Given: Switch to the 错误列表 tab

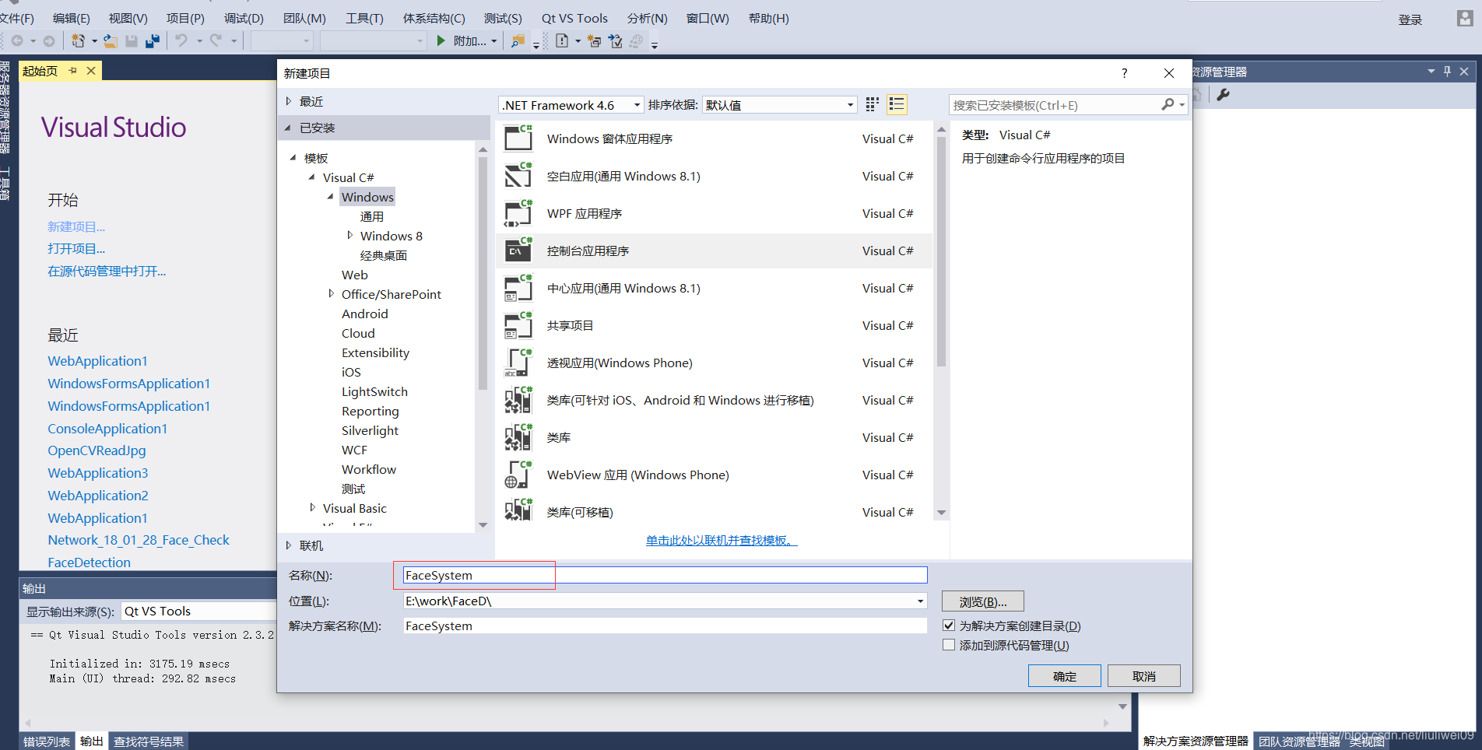Looking at the screenshot, I should (x=47, y=741).
